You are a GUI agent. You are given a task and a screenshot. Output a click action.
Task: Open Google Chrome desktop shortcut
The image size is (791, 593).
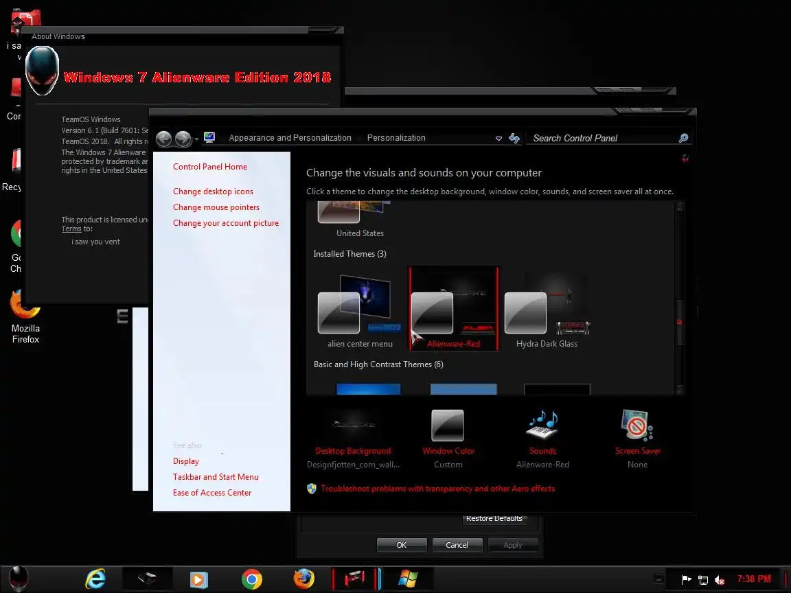[x=16, y=247]
